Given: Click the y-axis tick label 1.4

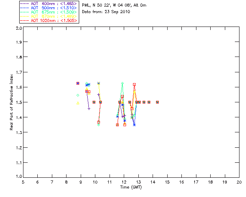Looking at the screenshot, I should coord(19,117).
